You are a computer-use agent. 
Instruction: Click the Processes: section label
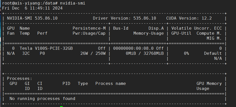pos(19,78)
